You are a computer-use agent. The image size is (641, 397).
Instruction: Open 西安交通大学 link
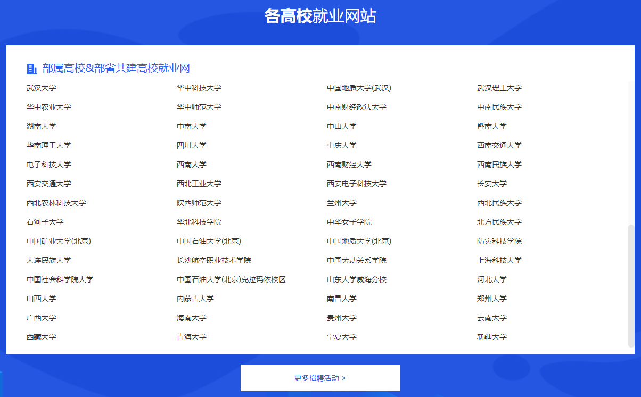click(49, 184)
